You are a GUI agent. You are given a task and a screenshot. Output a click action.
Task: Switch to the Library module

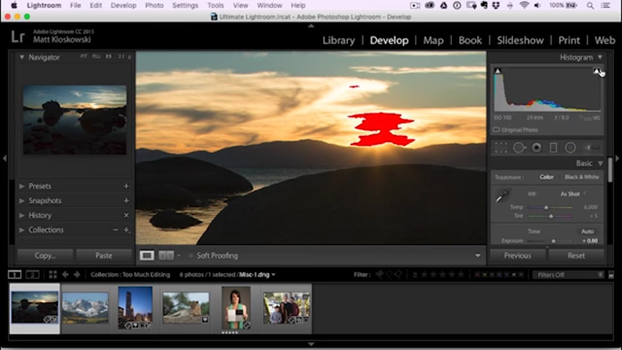click(x=338, y=40)
